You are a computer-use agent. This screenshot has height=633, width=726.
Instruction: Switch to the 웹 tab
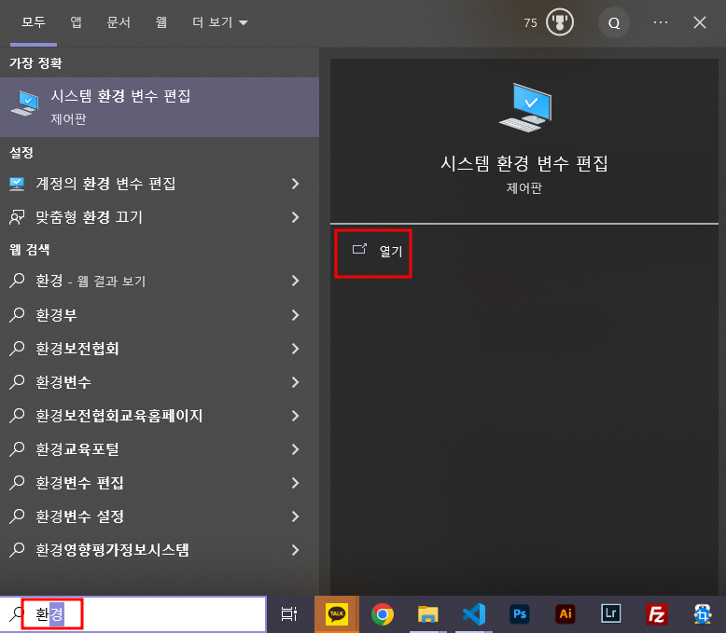coord(161,22)
